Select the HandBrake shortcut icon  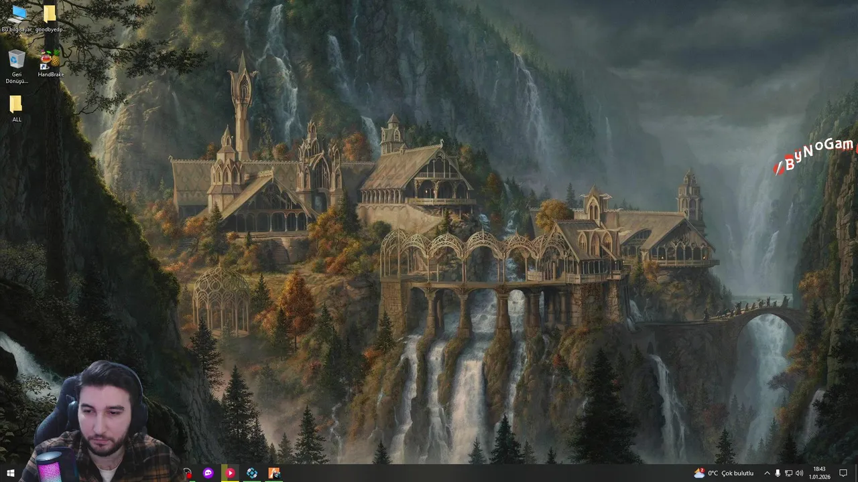50,64
